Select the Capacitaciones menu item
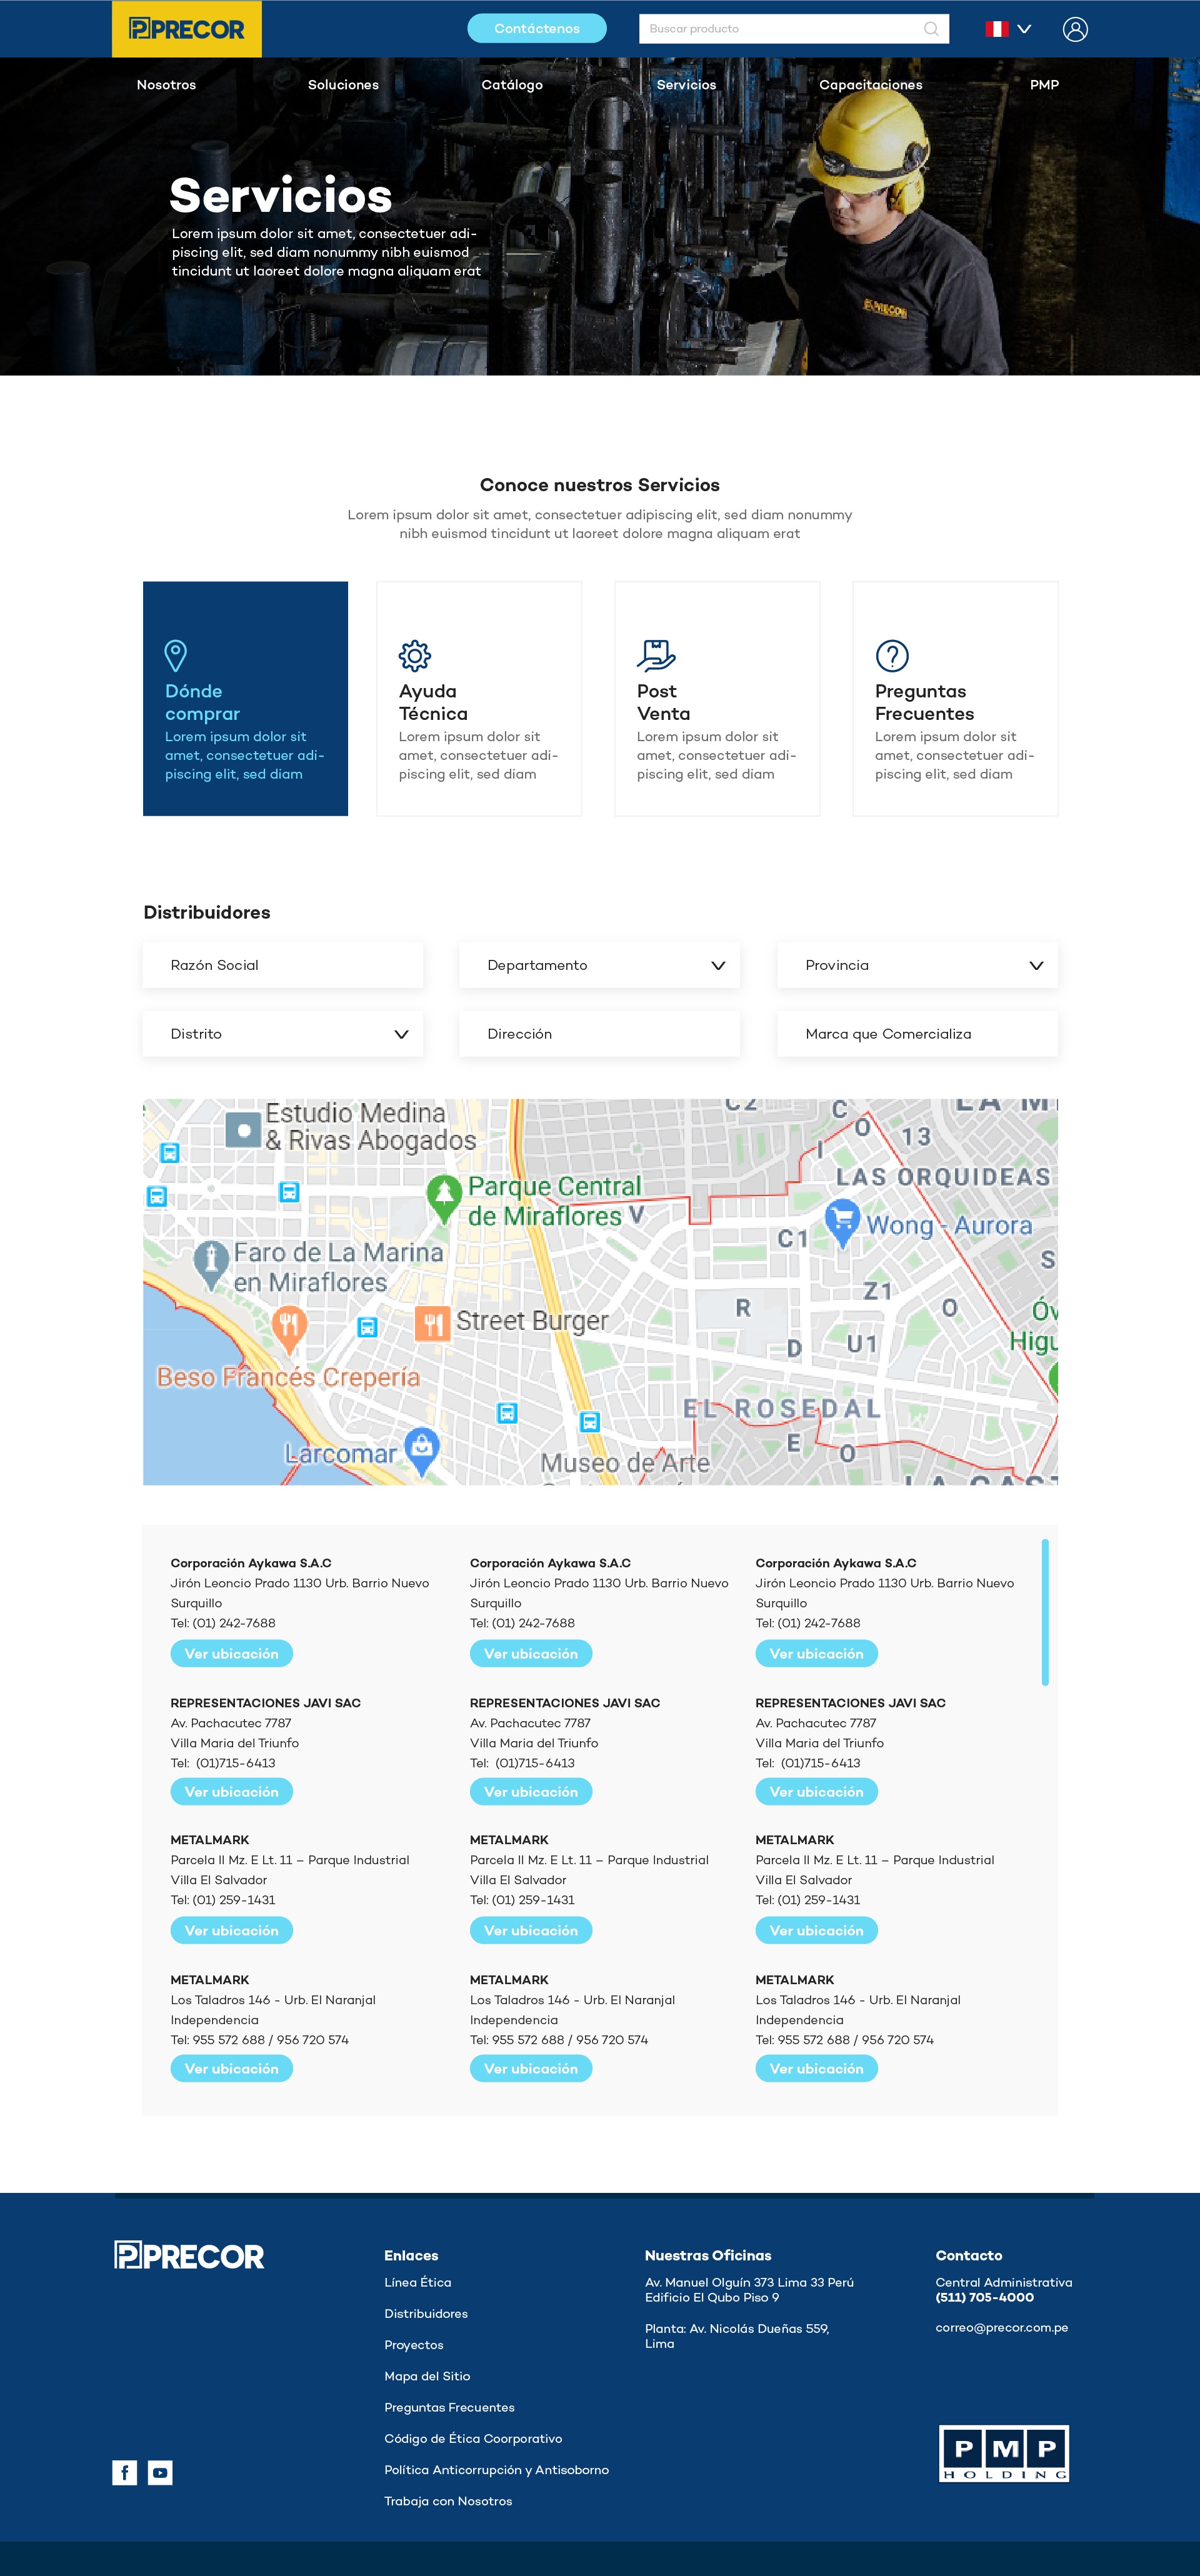Image resolution: width=1200 pixels, height=2576 pixels. tap(871, 85)
